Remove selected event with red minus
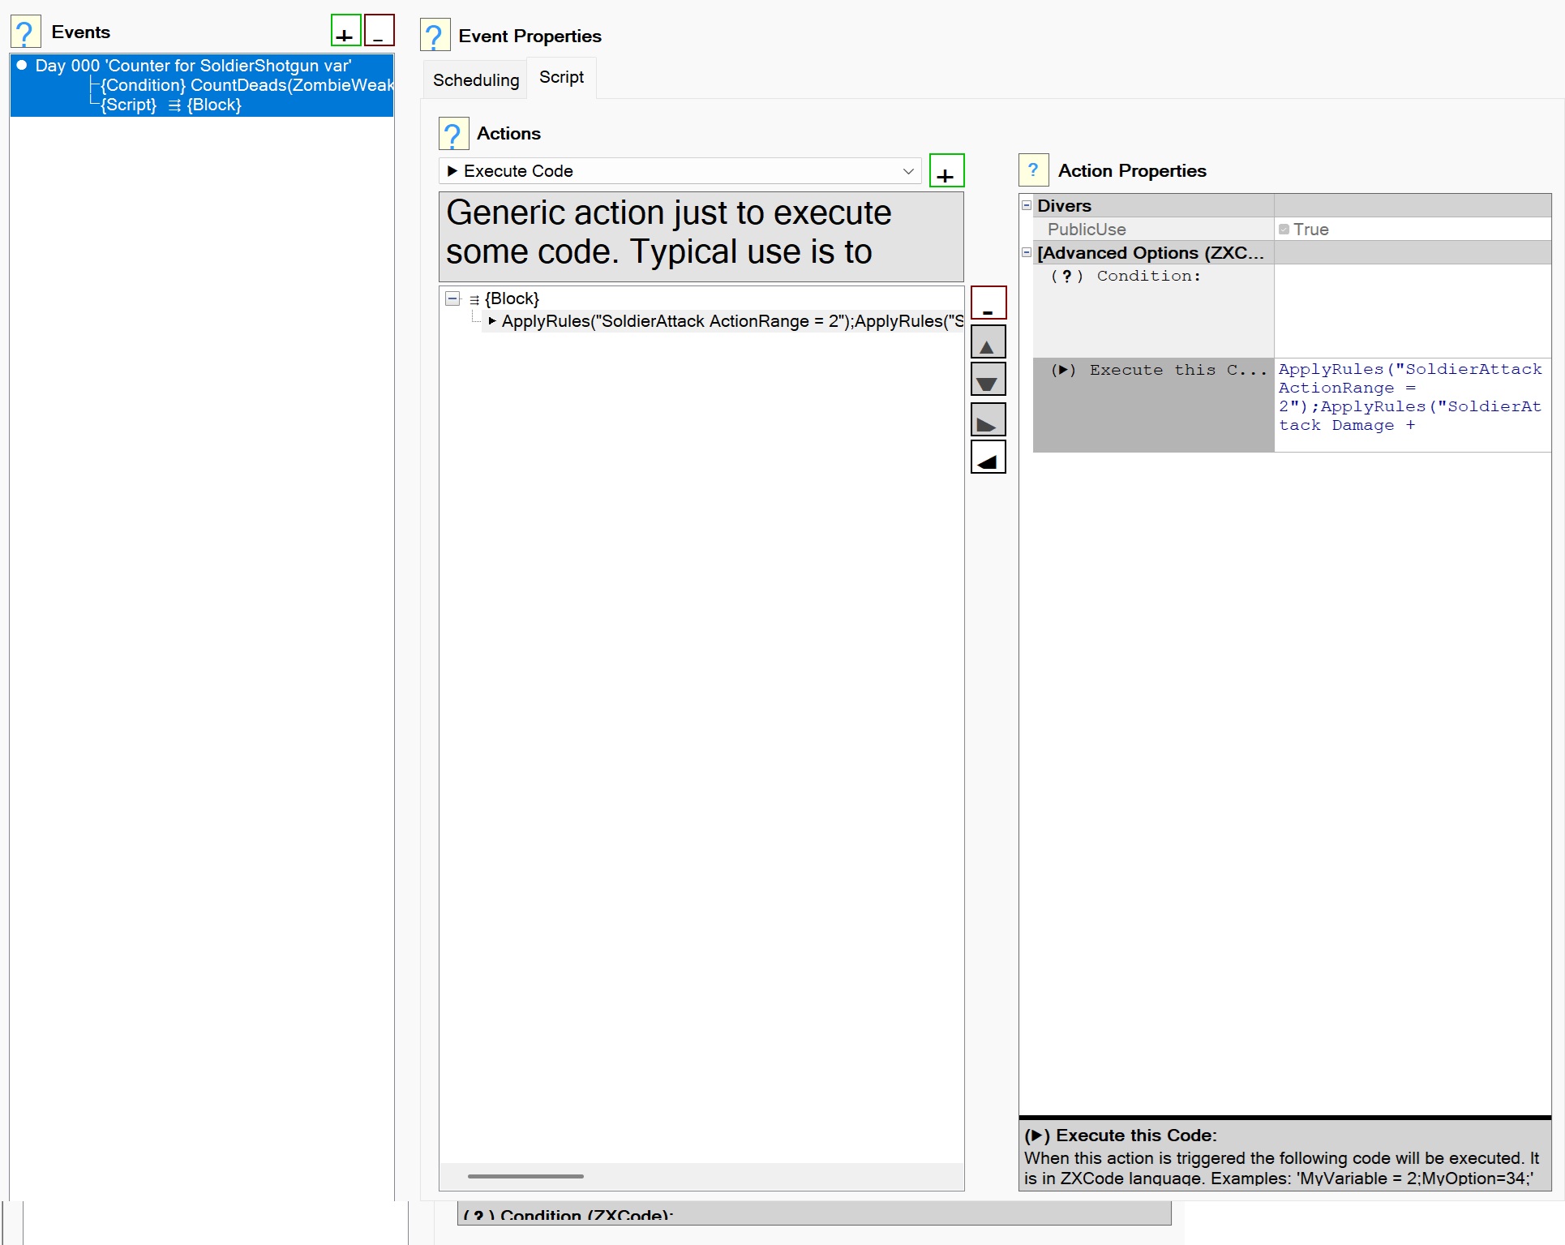This screenshot has width=1565, height=1245. click(x=379, y=31)
